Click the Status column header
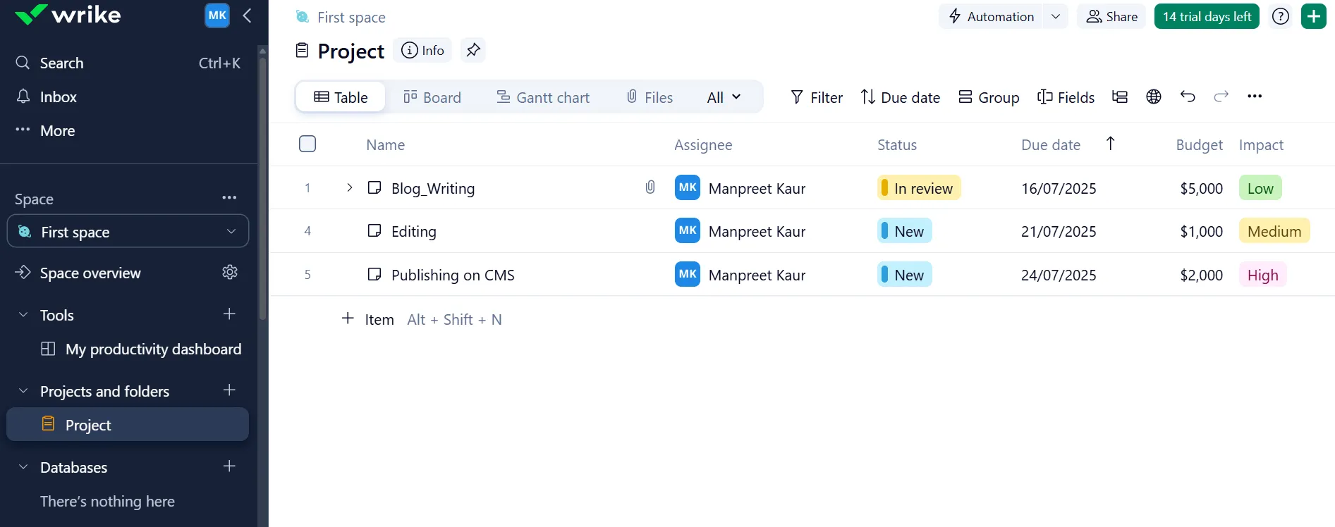The height and width of the screenshot is (527, 1335). point(897,144)
